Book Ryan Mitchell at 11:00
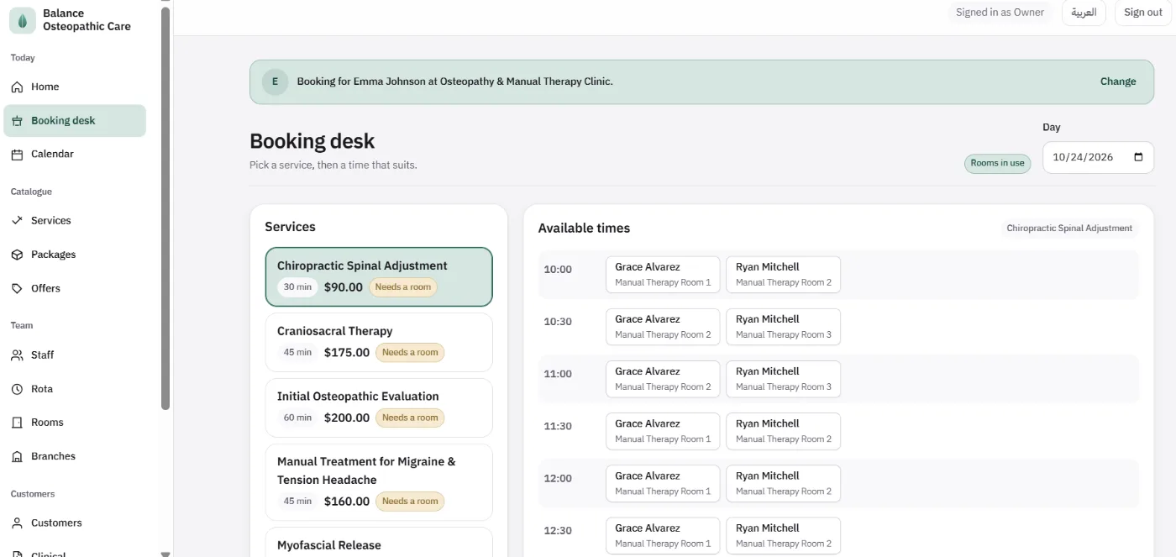The image size is (1176, 557). click(x=783, y=379)
